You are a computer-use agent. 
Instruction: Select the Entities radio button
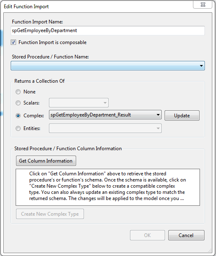click(x=18, y=128)
